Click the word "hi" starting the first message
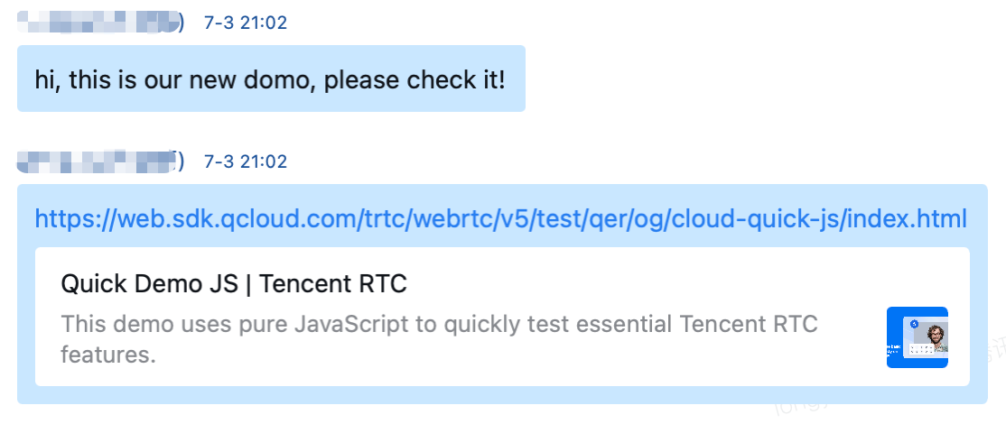 [x=44, y=79]
